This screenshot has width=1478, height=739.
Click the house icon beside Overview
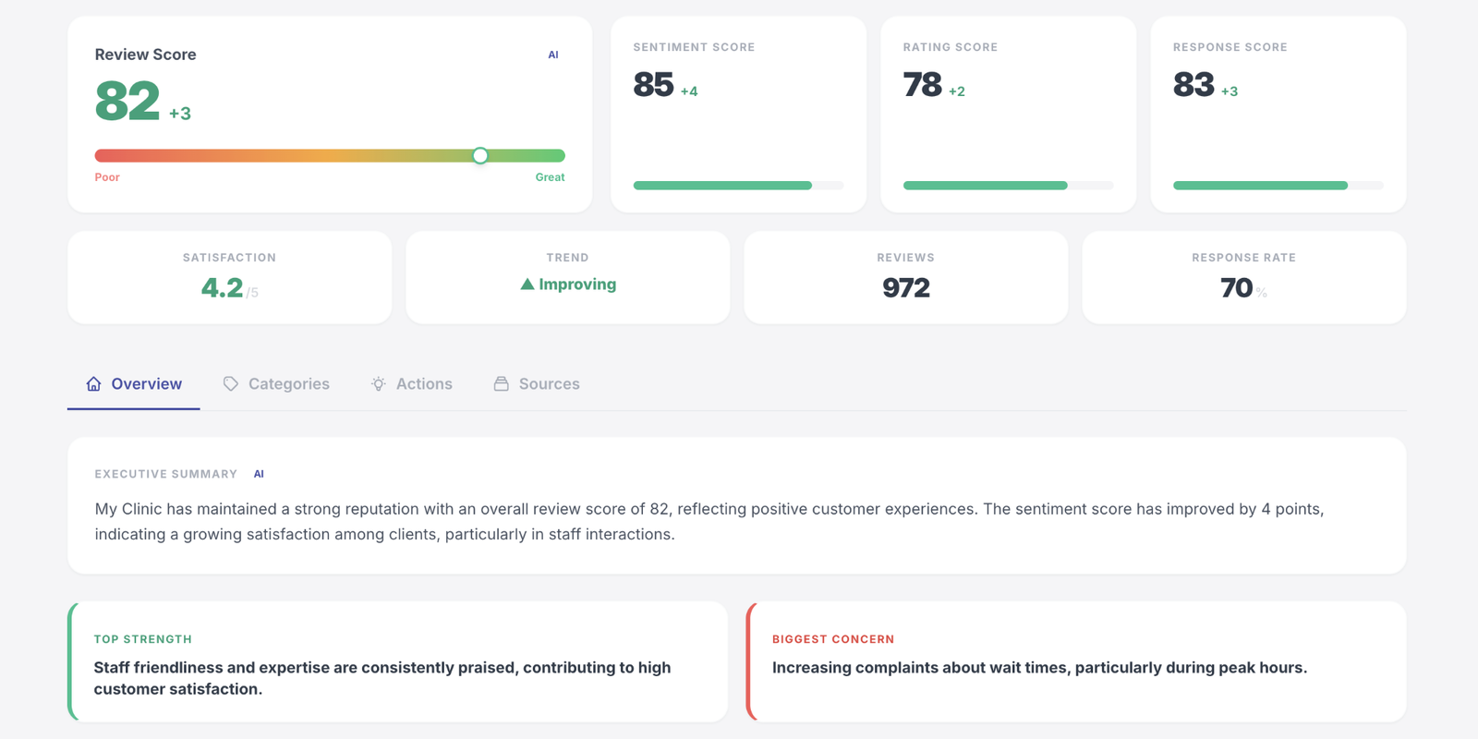pos(93,384)
